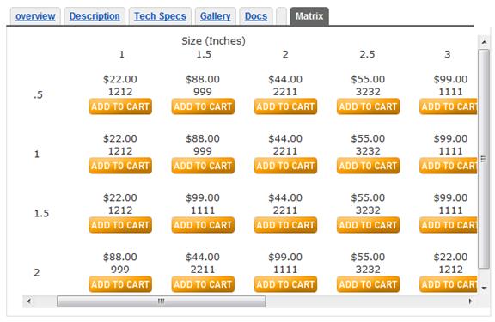Add row 2, size 2 $99.00 item to cart

(x=285, y=284)
